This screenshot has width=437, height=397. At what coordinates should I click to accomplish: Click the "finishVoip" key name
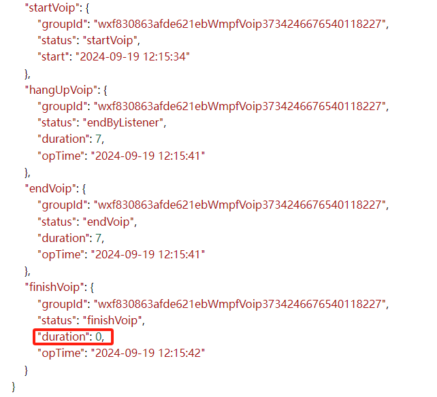54,287
